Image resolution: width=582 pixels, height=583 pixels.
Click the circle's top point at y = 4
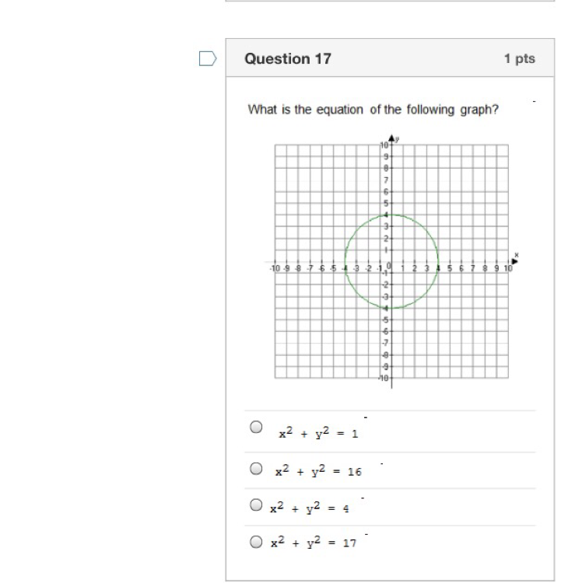391,215
